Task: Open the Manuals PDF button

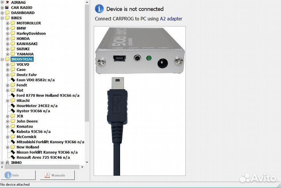Action: [x=57, y=175]
